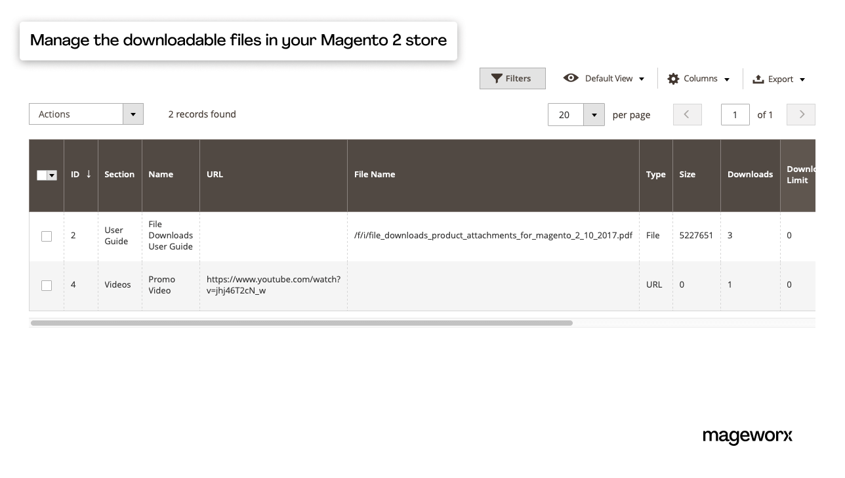Select the checkbox for record ID 2

point(46,236)
